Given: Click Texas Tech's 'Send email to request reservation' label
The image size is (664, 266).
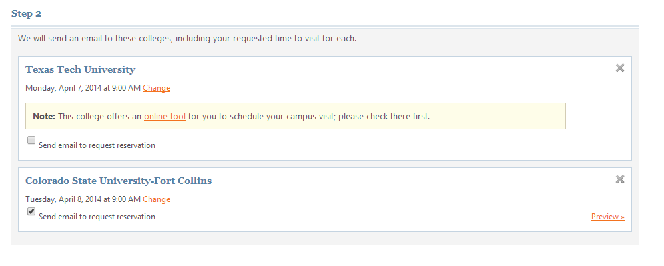Looking at the screenshot, I should (x=97, y=145).
